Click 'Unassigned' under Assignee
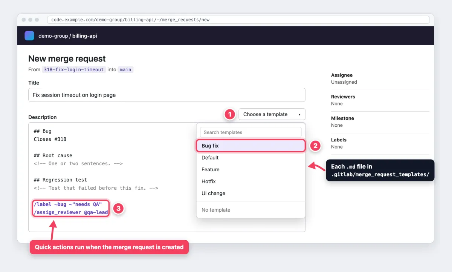452x272 pixels. point(344,82)
